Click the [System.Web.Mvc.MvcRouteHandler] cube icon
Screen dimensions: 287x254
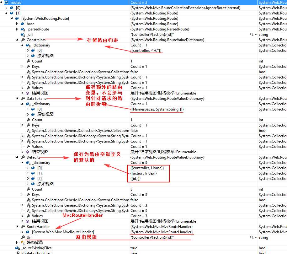coord(28,232)
